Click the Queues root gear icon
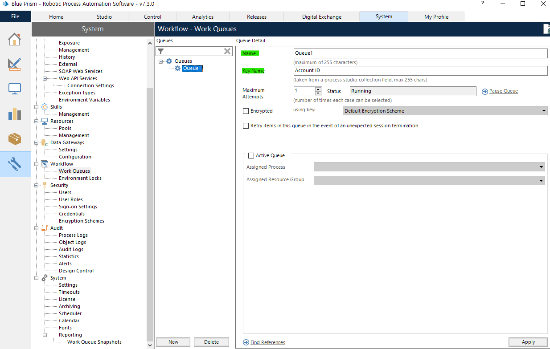Screen dimensions: 550x349 point(169,61)
